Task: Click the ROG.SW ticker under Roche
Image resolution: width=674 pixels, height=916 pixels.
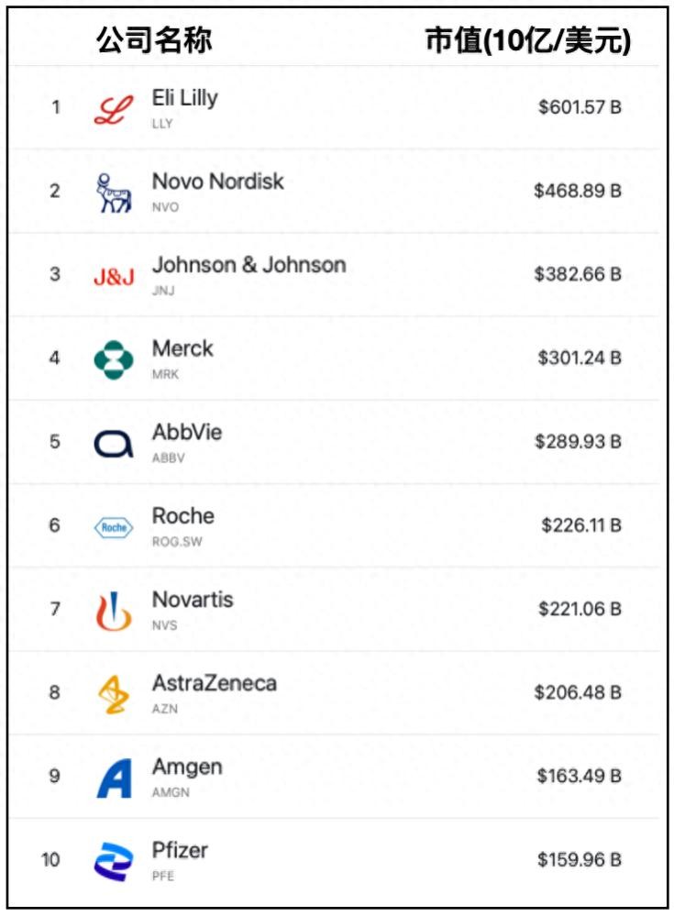Action: [x=177, y=542]
